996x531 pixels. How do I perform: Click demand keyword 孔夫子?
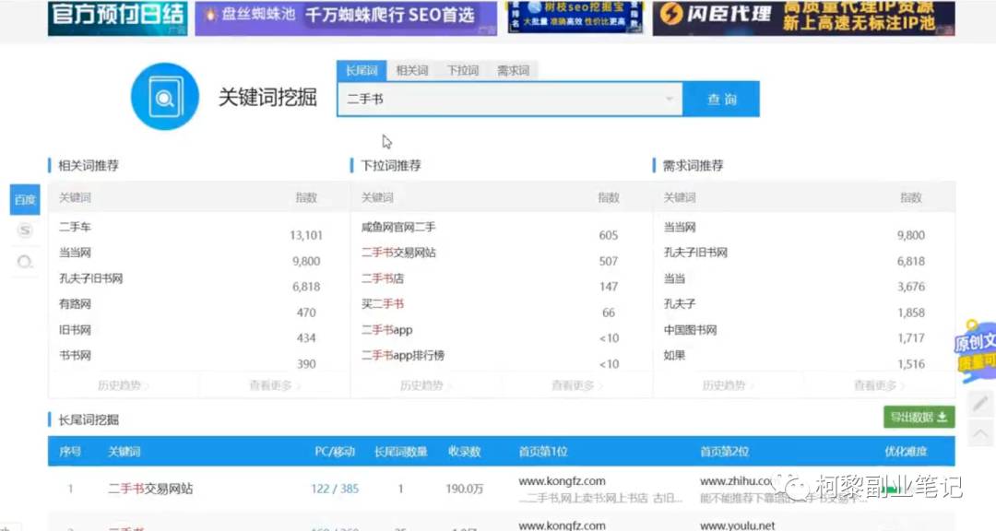(680, 304)
